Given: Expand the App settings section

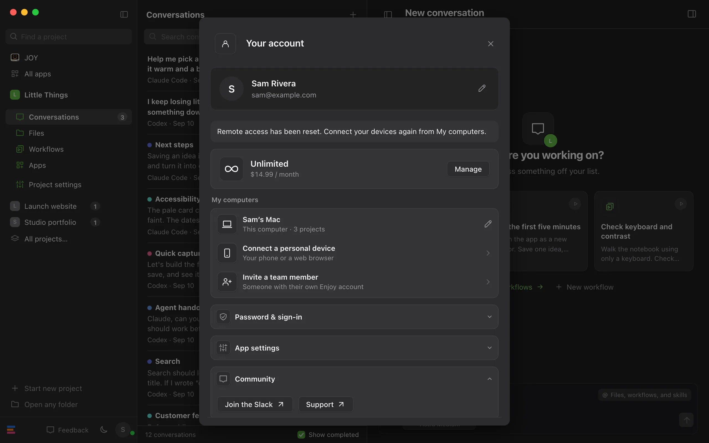Looking at the screenshot, I should point(354,348).
